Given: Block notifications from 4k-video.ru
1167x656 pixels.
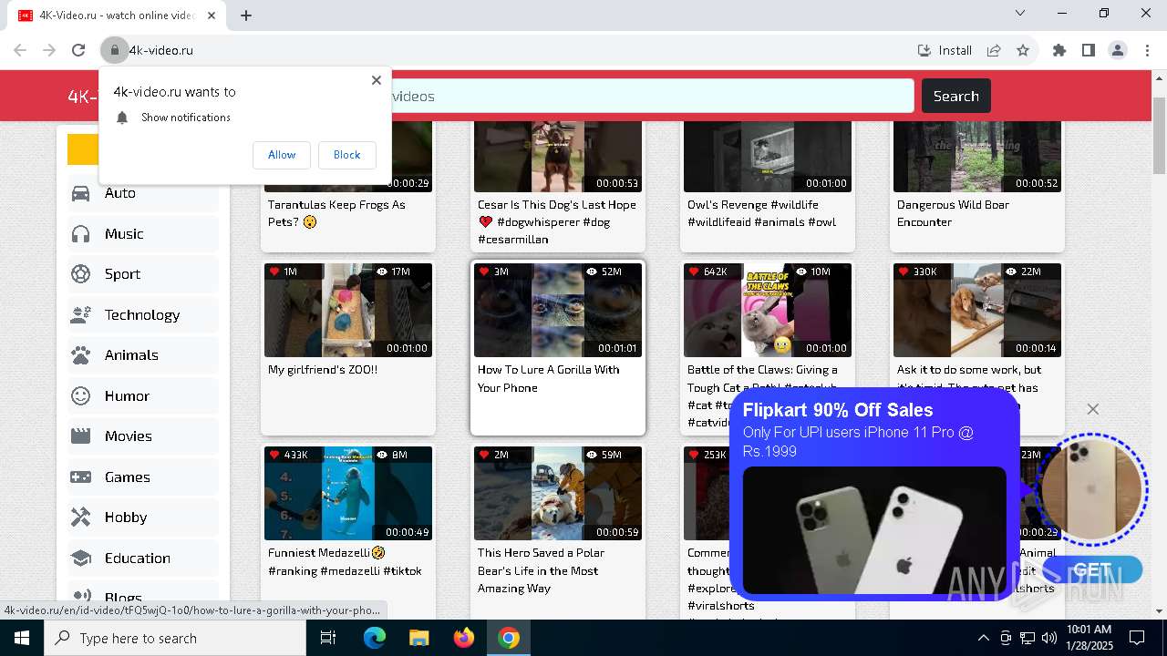Looking at the screenshot, I should [x=346, y=155].
